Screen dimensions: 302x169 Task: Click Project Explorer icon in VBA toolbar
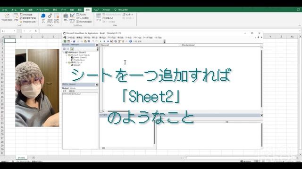pos(116,41)
